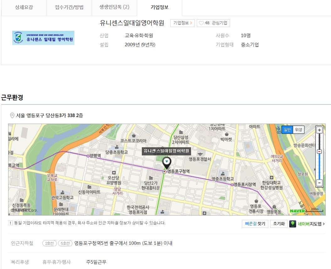331x269 pixels.
Task: Click 양평역 station marker on map
Action: 88,156
